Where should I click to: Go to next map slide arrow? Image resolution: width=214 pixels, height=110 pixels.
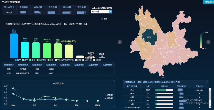tap(208, 42)
